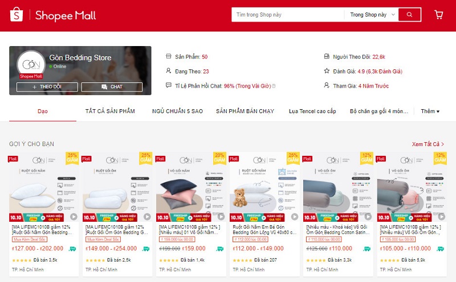Screen dimensions: 456x282
Task: Expand the Thêm category menu
Action: pos(430,111)
